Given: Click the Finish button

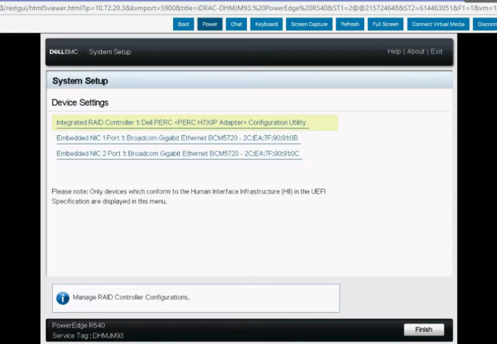Looking at the screenshot, I should (424, 329).
